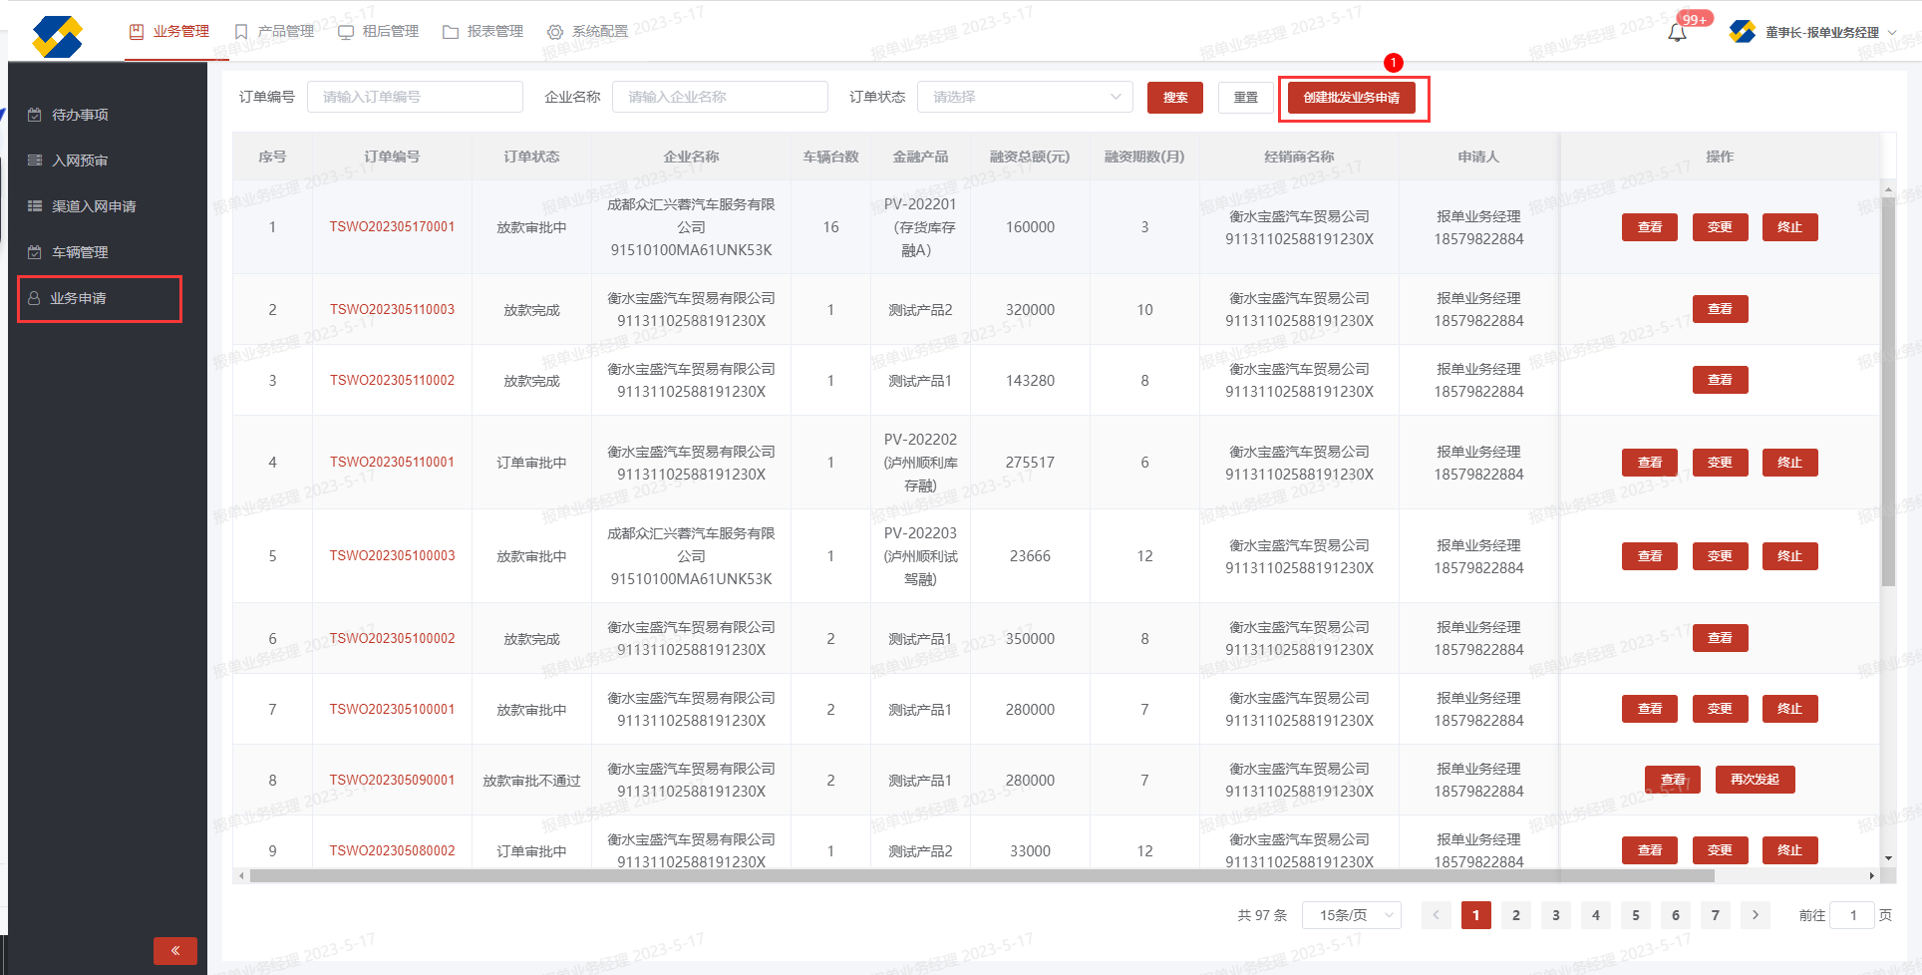Collapse the sidebar with double-chevron button
Screen dimensions: 1922x975
[x=175, y=950]
